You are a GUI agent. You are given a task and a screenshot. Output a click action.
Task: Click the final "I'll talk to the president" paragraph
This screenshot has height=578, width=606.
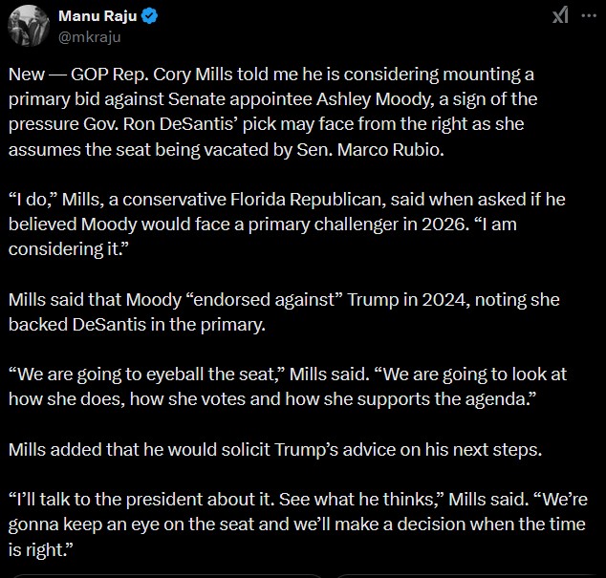click(x=298, y=524)
